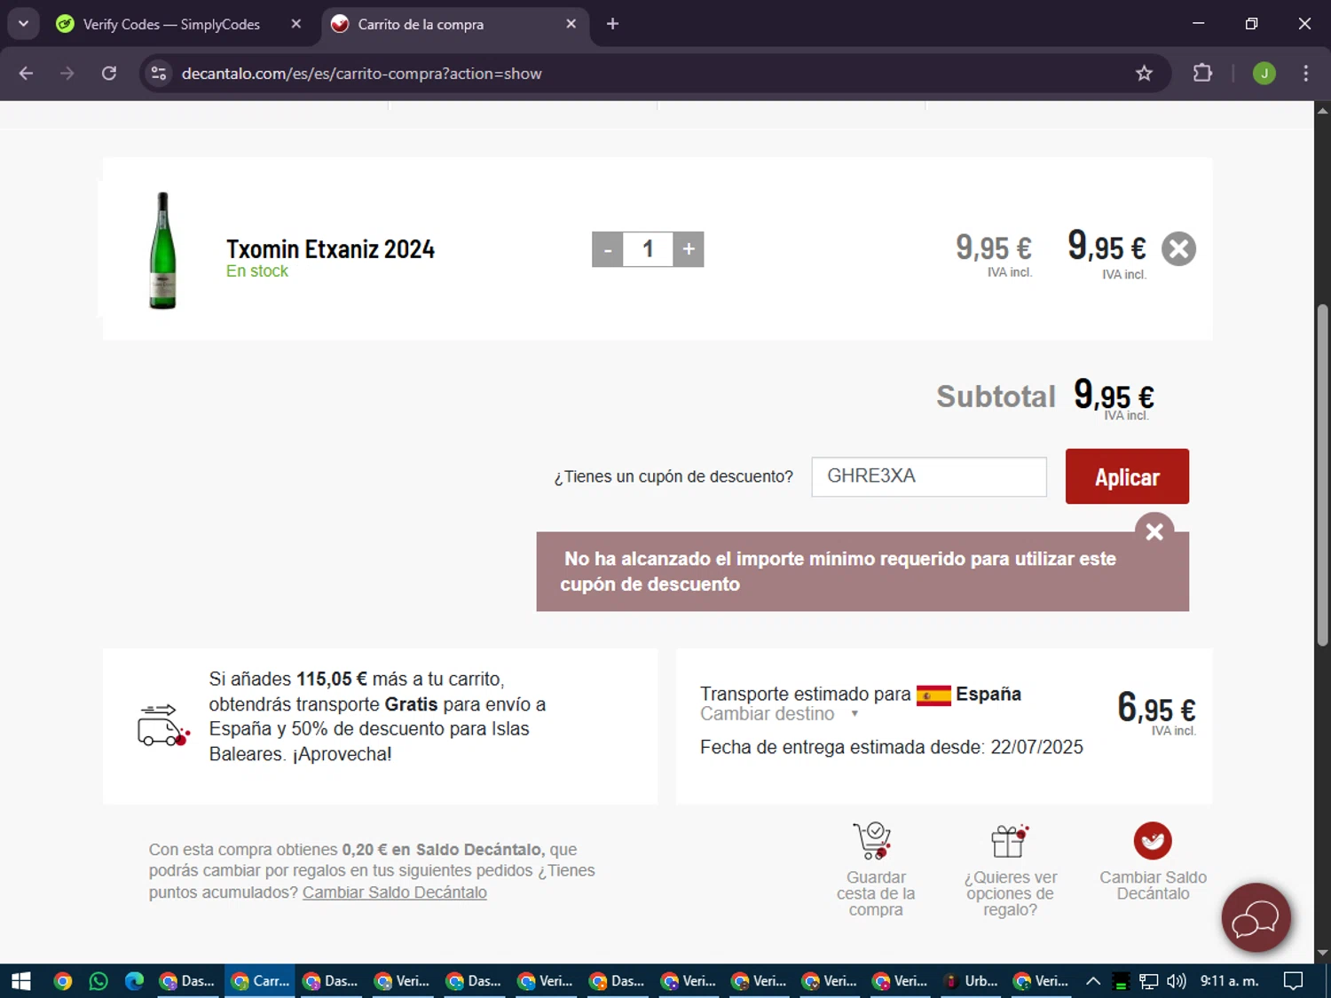Click the scrollbar down arrow
Viewport: 1331px width, 998px height.
tap(1322, 954)
